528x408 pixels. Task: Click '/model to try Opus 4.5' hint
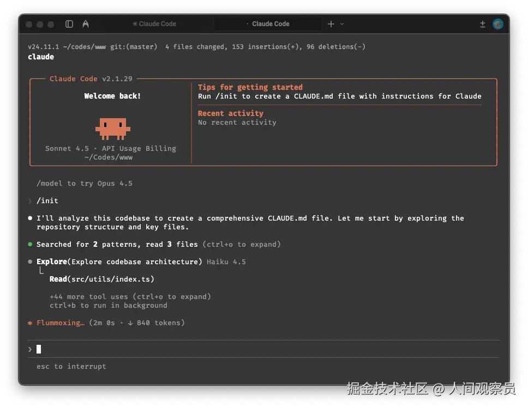(x=85, y=184)
